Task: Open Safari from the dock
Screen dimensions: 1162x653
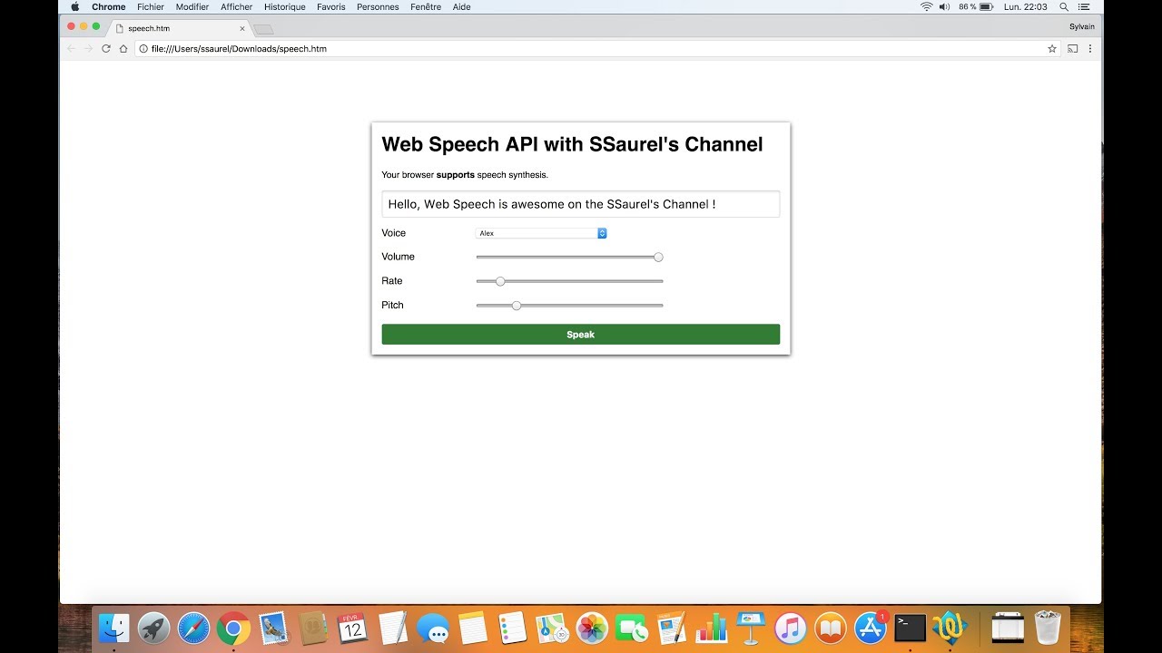Action: (193, 628)
